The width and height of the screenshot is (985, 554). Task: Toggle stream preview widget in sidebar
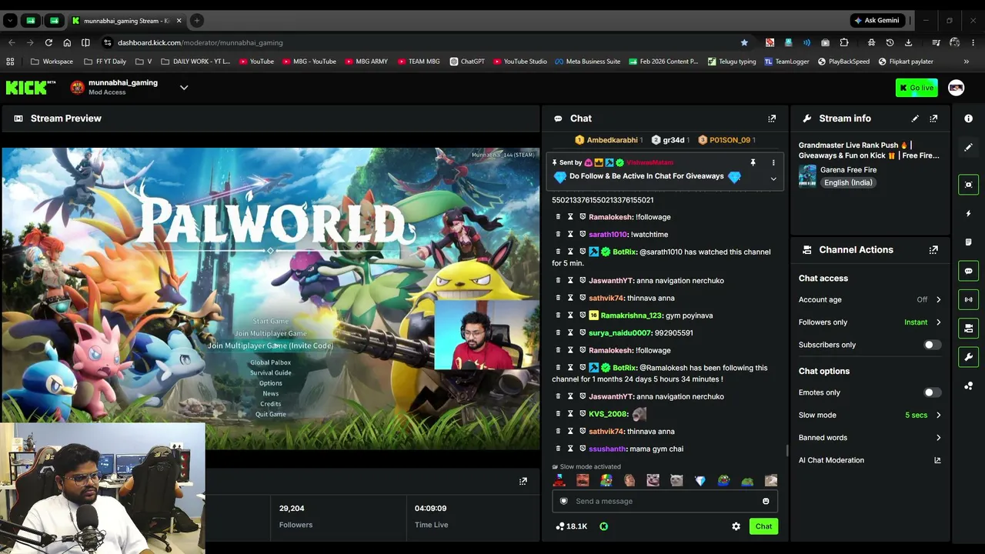point(969,184)
